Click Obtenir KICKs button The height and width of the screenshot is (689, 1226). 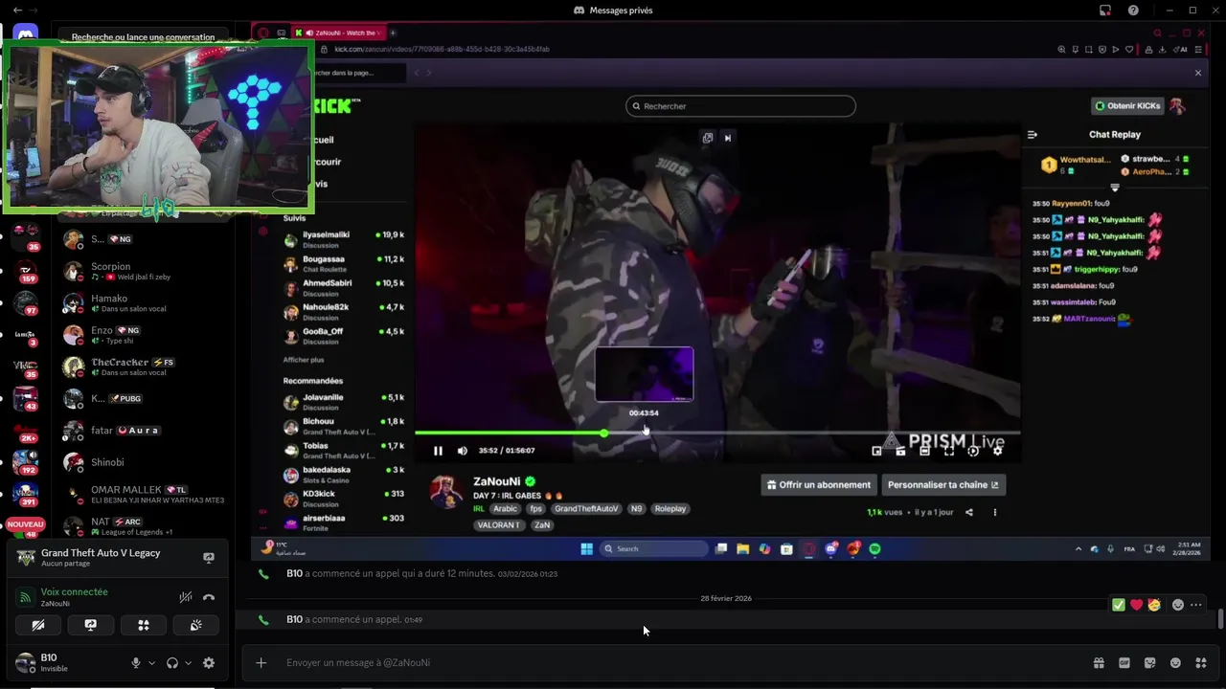[x=1127, y=105]
